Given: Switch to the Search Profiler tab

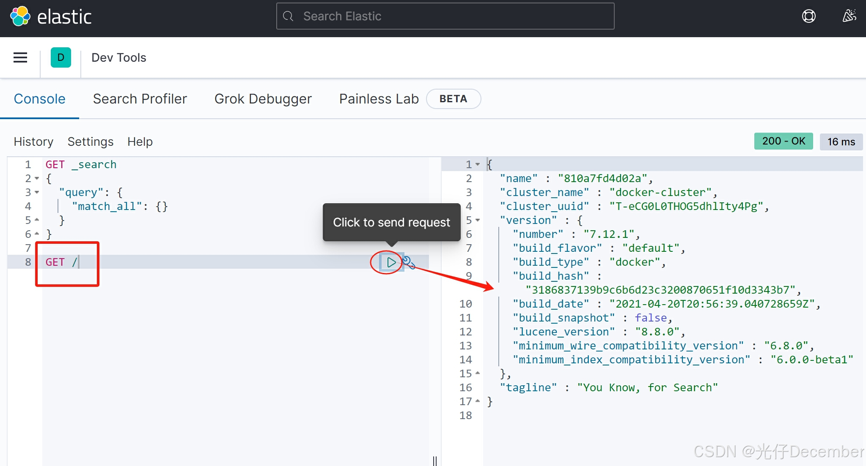Looking at the screenshot, I should [x=140, y=99].
